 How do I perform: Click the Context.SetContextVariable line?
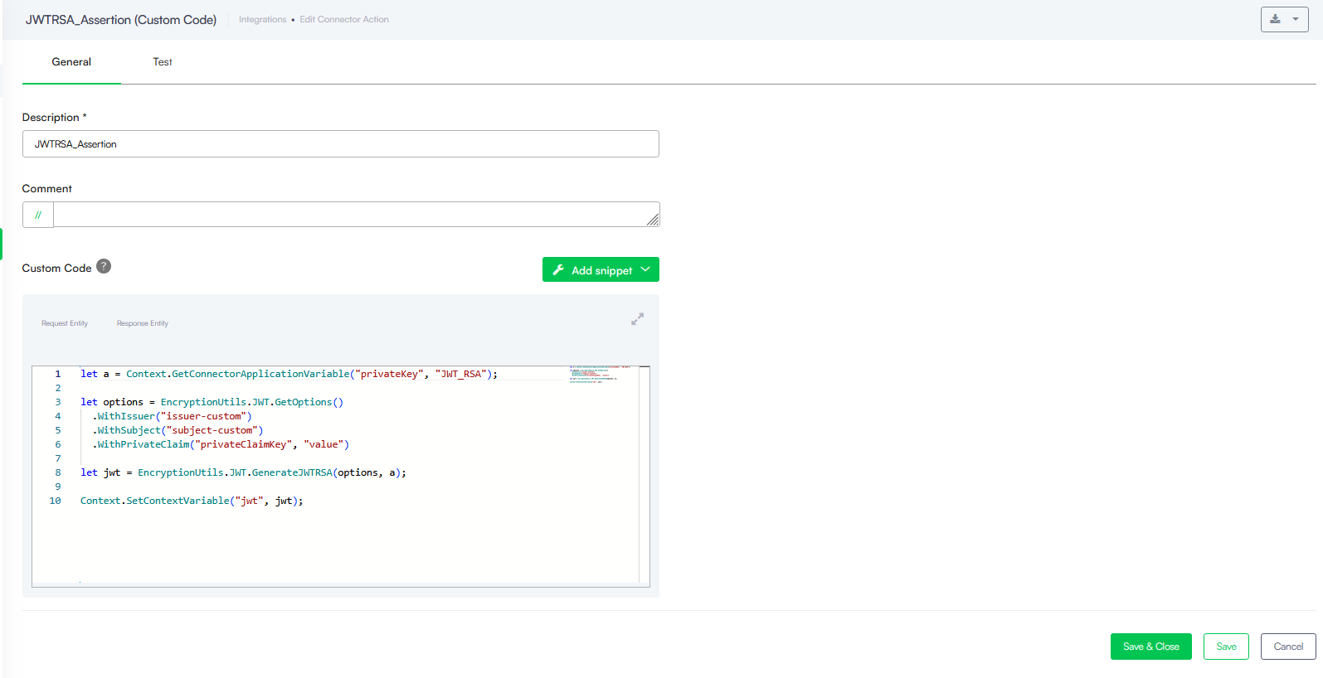(x=192, y=501)
